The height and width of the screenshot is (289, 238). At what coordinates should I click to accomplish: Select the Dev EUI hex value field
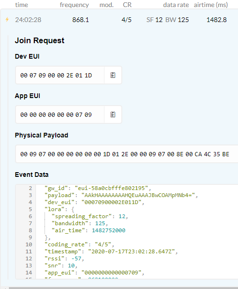tap(60, 75)
